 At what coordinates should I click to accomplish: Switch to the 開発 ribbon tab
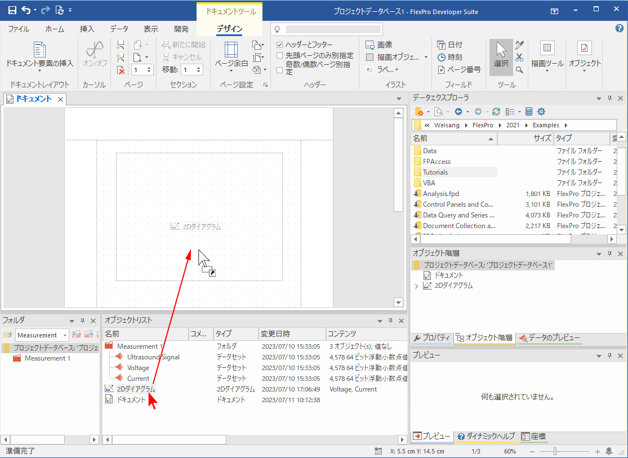tap(181, 29)
